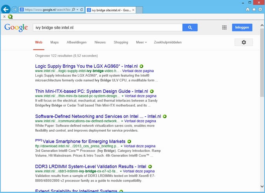Image resolution: width=265 pixels, height=193 pixels.
Task: Click 'Vertaal deze pagina' for Software-Defined Networking result
Action: 140,121
